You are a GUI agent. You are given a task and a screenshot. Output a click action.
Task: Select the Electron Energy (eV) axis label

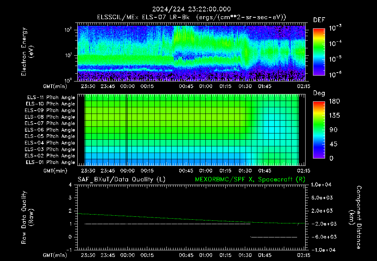coord(27,52)
